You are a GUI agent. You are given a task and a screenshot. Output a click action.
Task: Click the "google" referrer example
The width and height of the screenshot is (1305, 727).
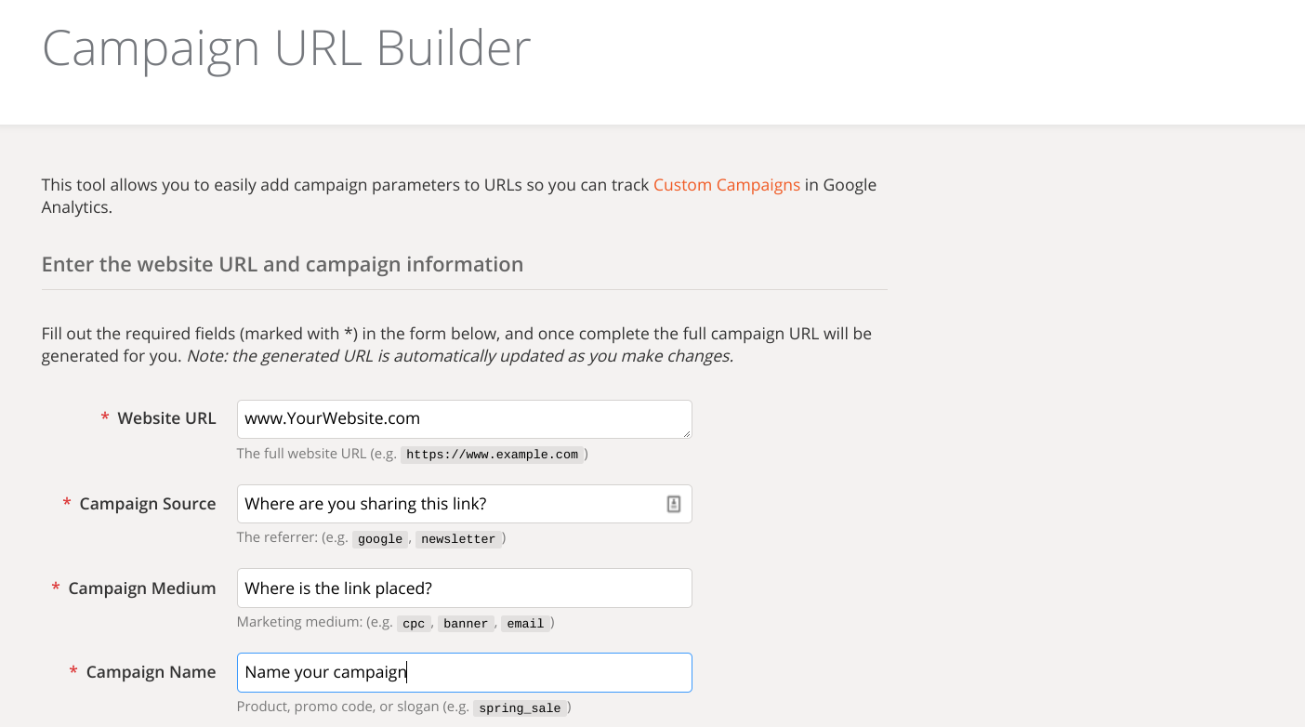380,539
